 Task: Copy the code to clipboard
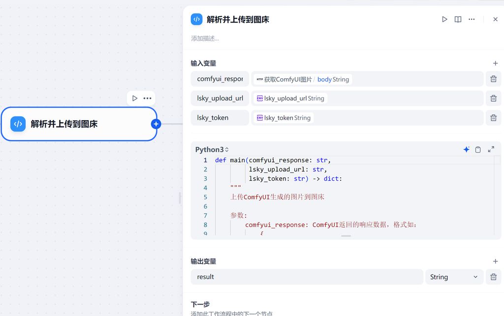pos(478,150)
